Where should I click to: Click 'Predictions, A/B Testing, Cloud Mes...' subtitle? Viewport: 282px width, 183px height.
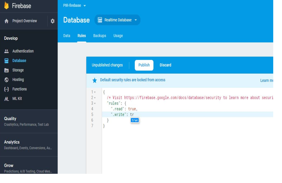point(28,171)
